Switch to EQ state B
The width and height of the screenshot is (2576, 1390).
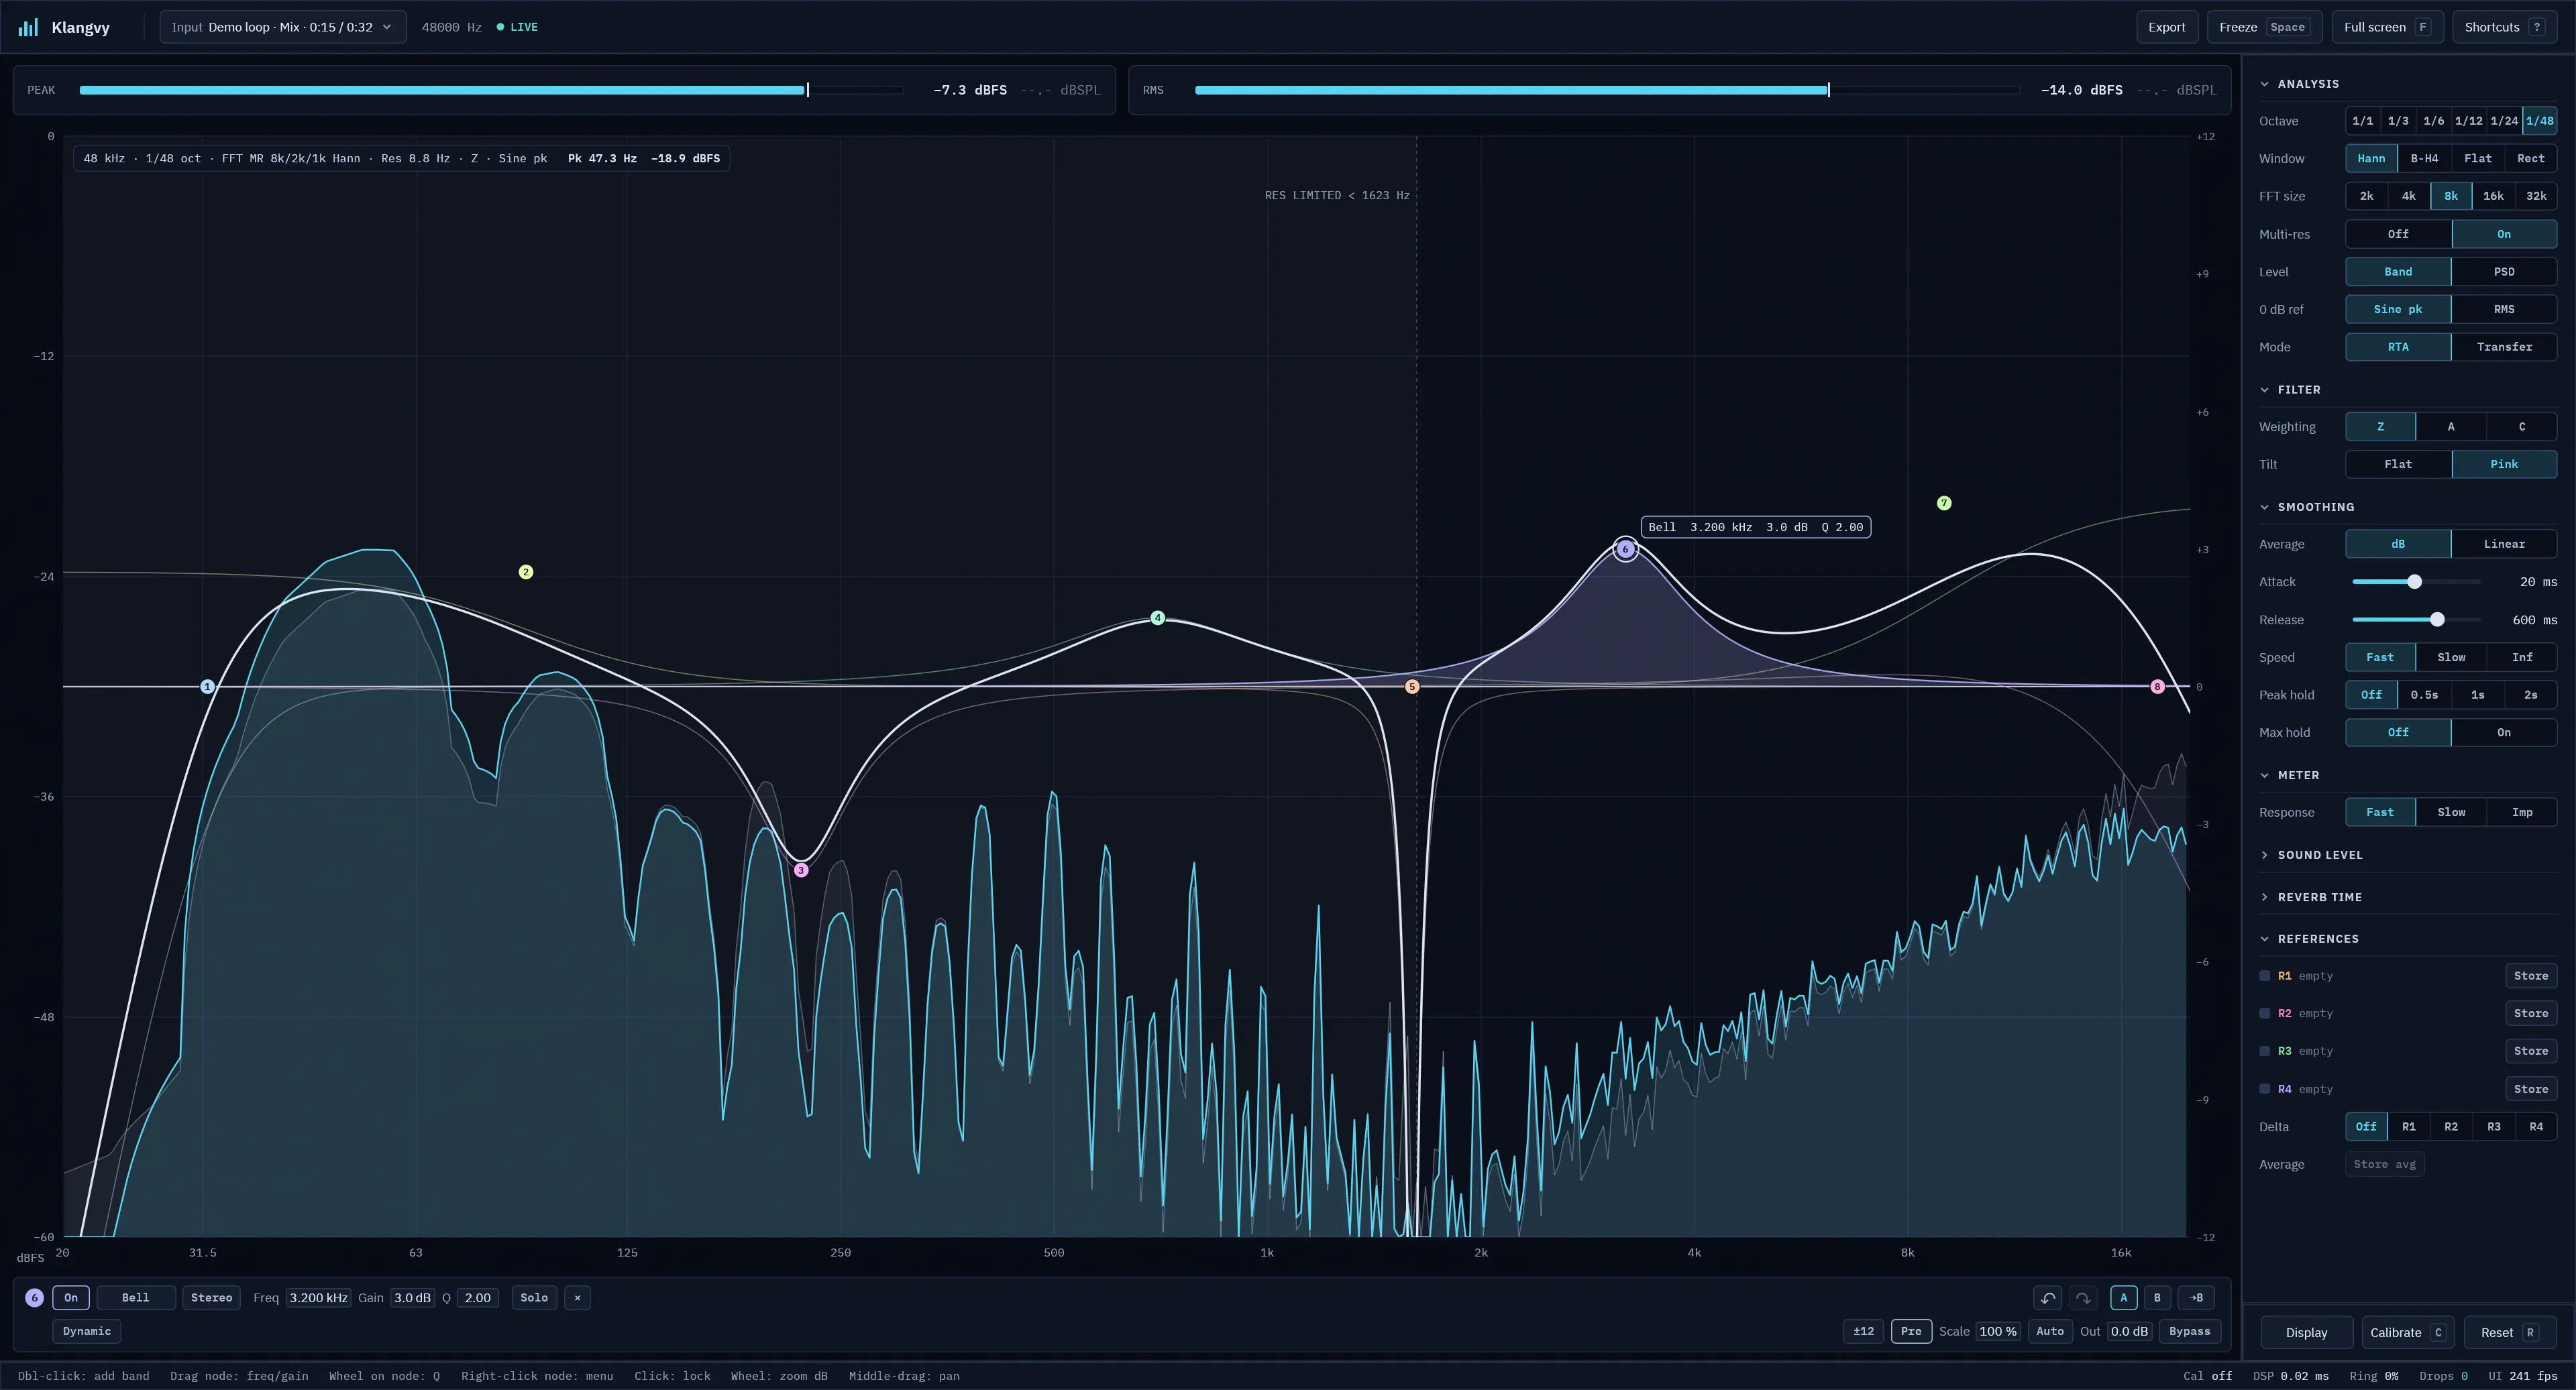tap(2157, 1298)
